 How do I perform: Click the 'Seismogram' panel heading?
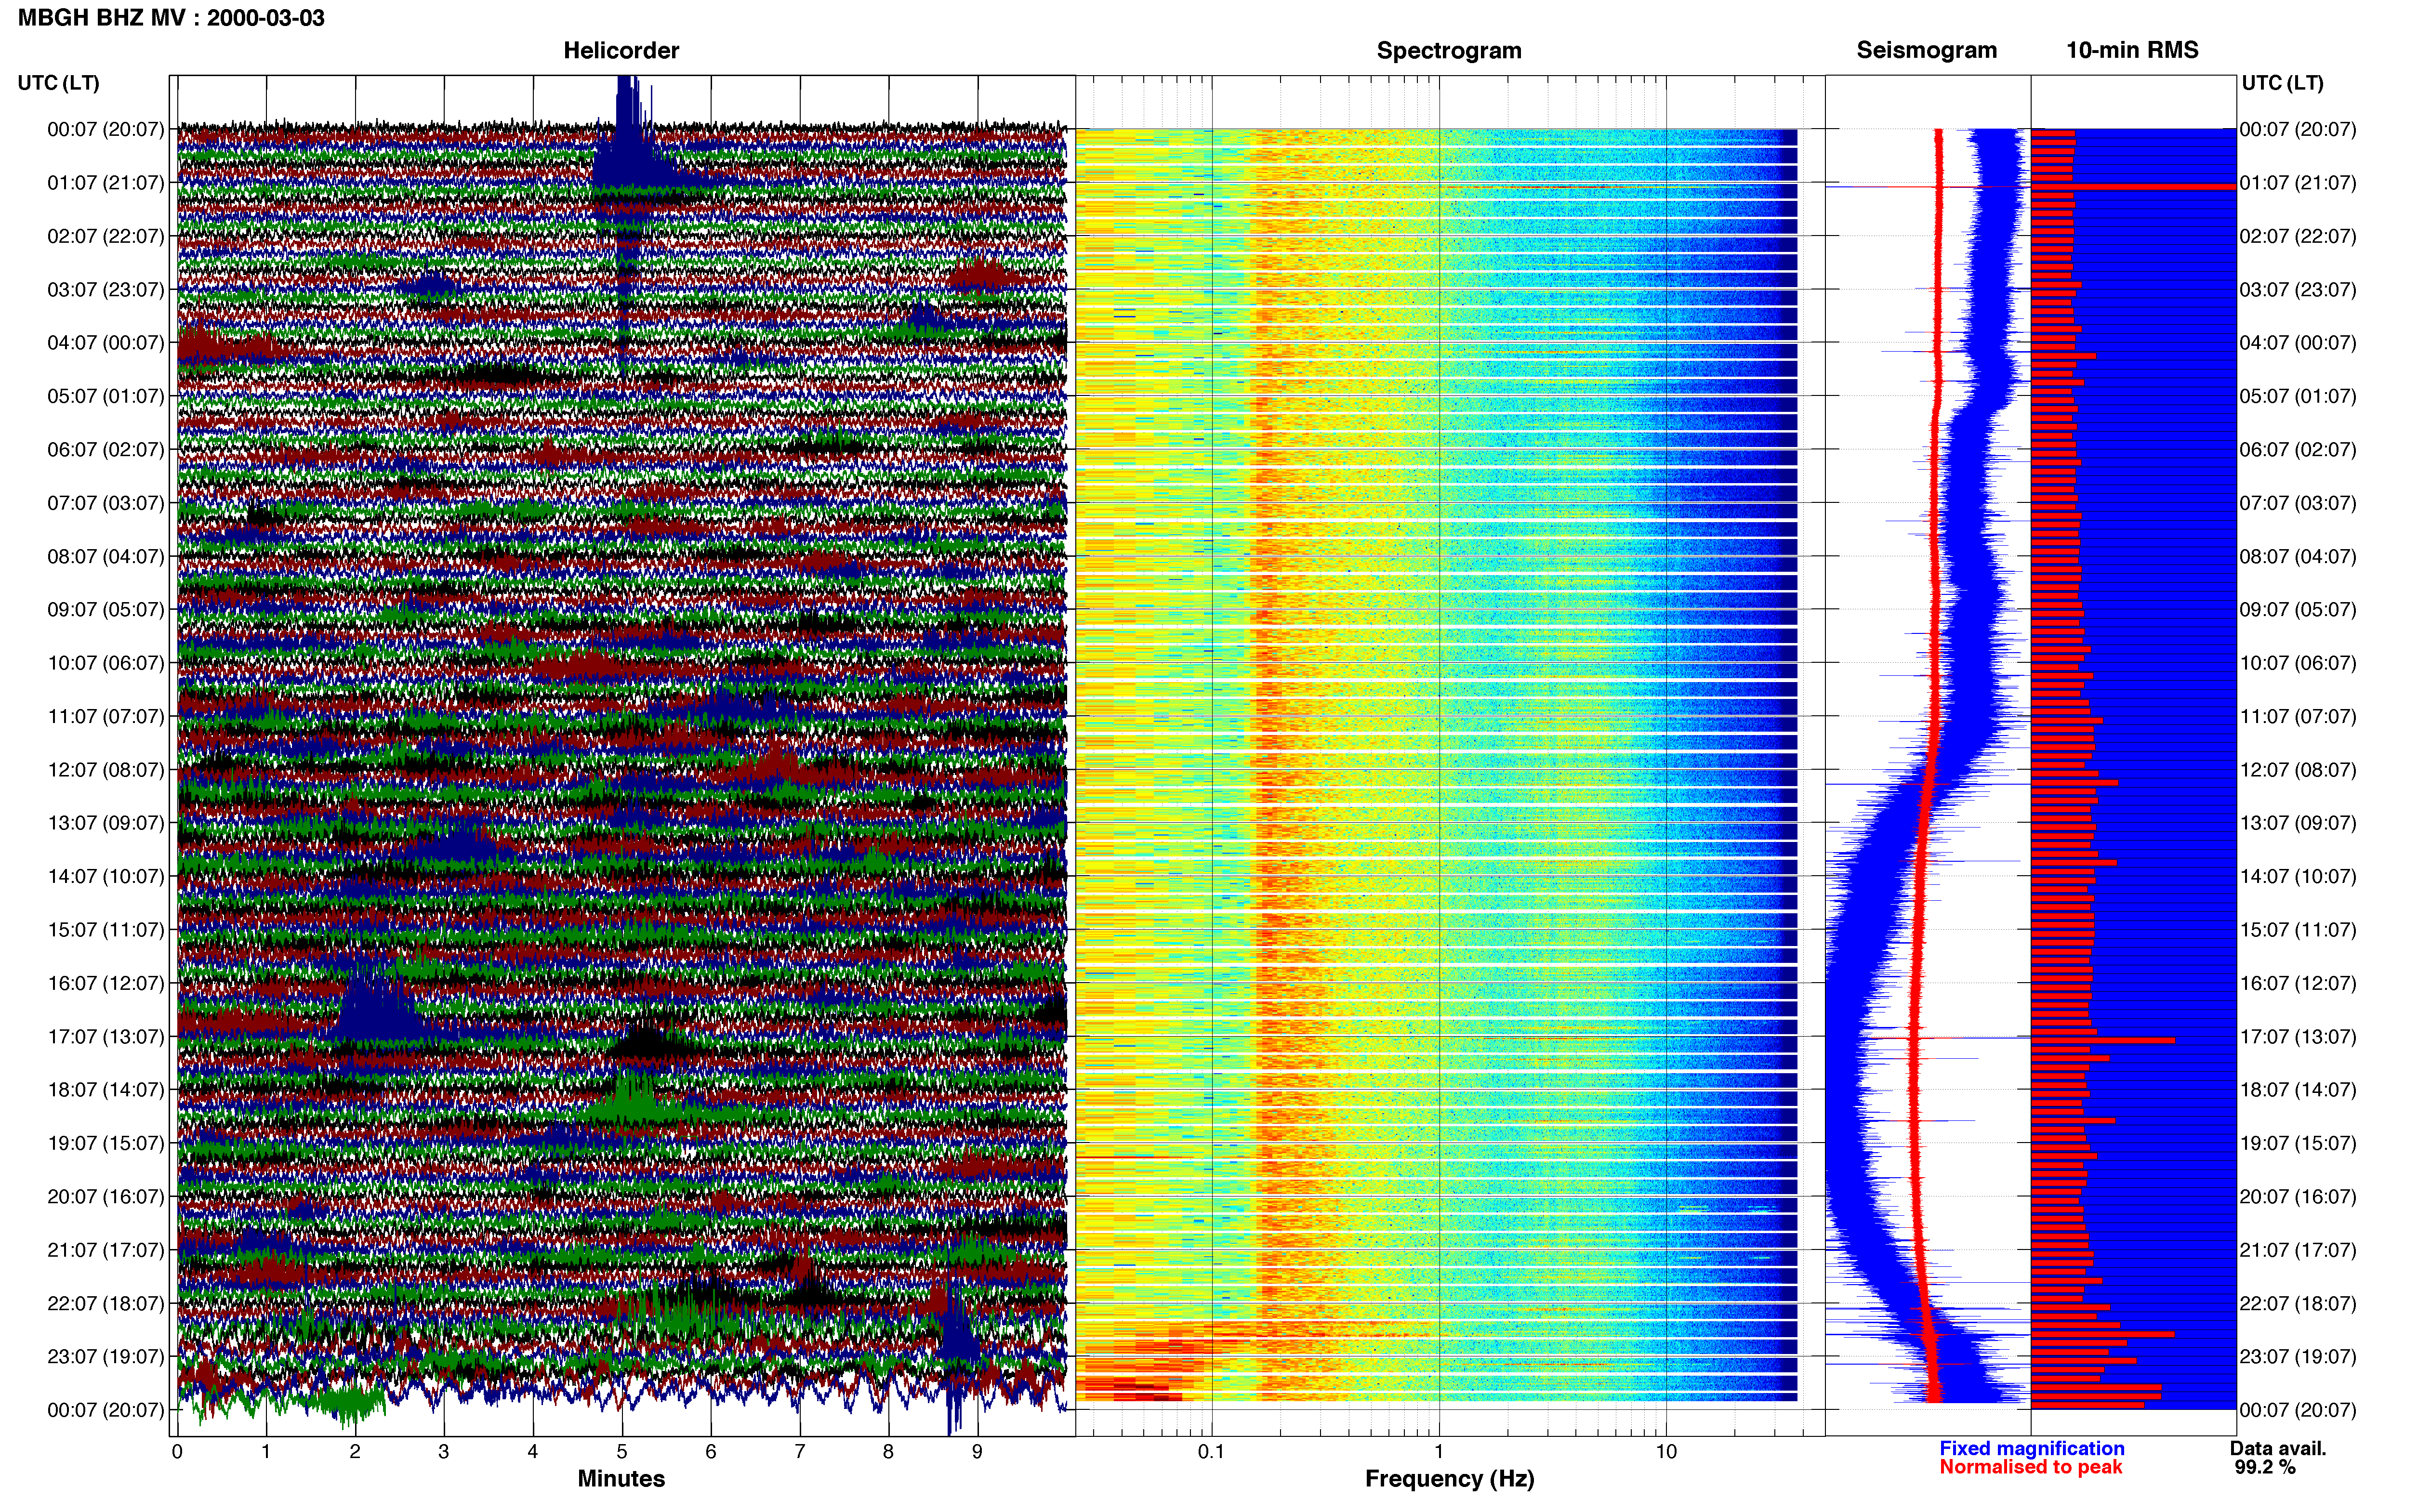pos(1927,50)
